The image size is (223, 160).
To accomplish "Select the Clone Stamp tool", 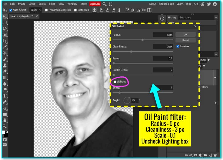I will point(5,65).
